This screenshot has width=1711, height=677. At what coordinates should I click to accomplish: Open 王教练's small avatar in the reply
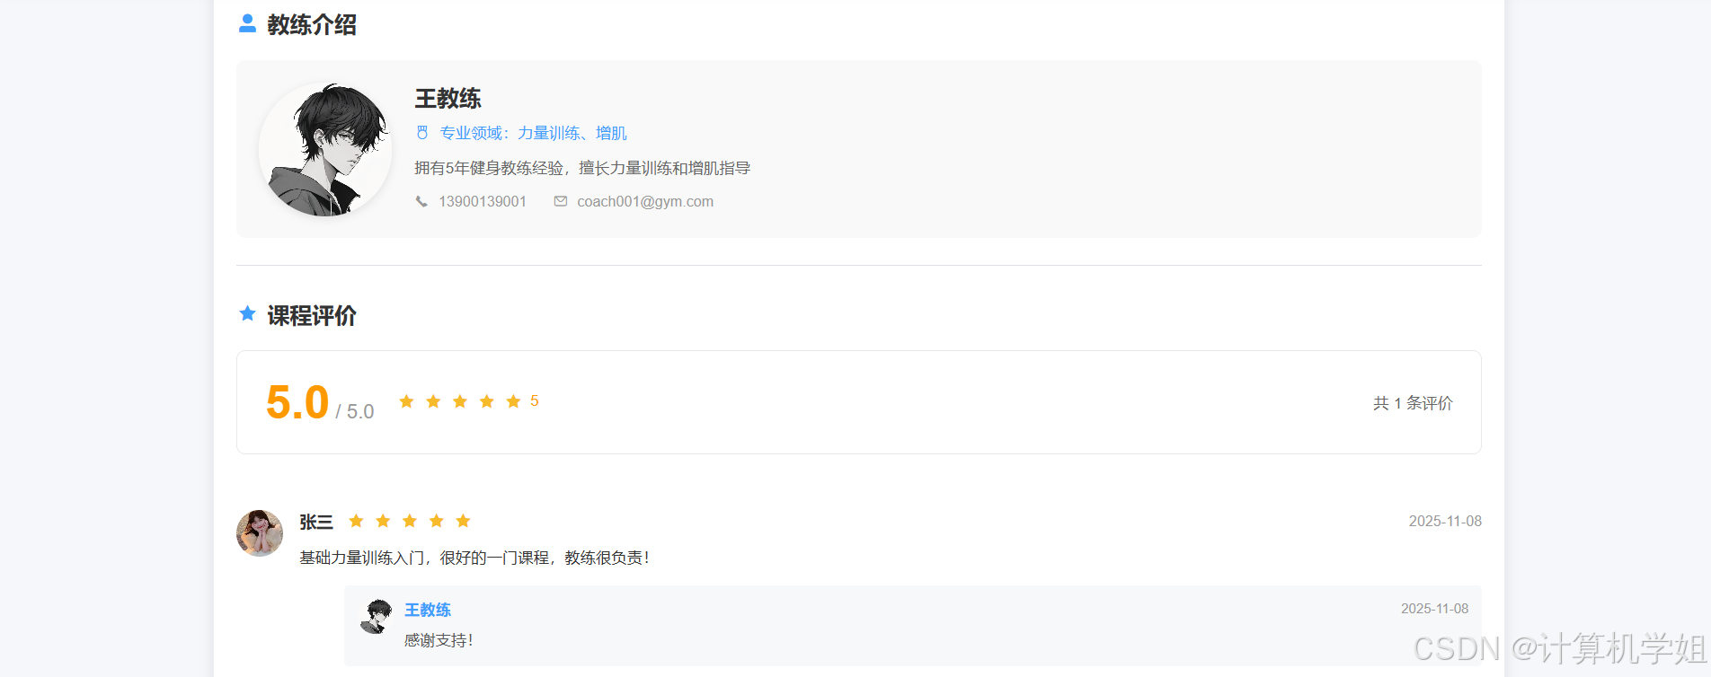point(377,616)
